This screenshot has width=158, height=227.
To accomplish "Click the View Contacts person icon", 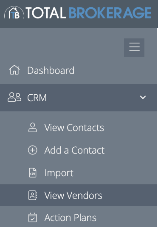I will [x=33, y=128].
